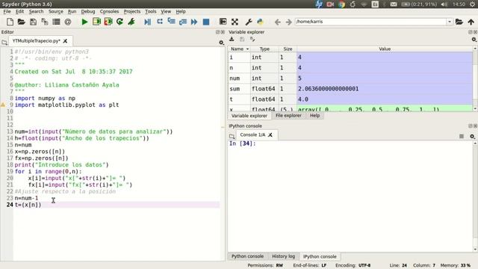This screenshot has width=478, height=269.
Task: Click the system clock in top bar
Action: coord(459,4)
